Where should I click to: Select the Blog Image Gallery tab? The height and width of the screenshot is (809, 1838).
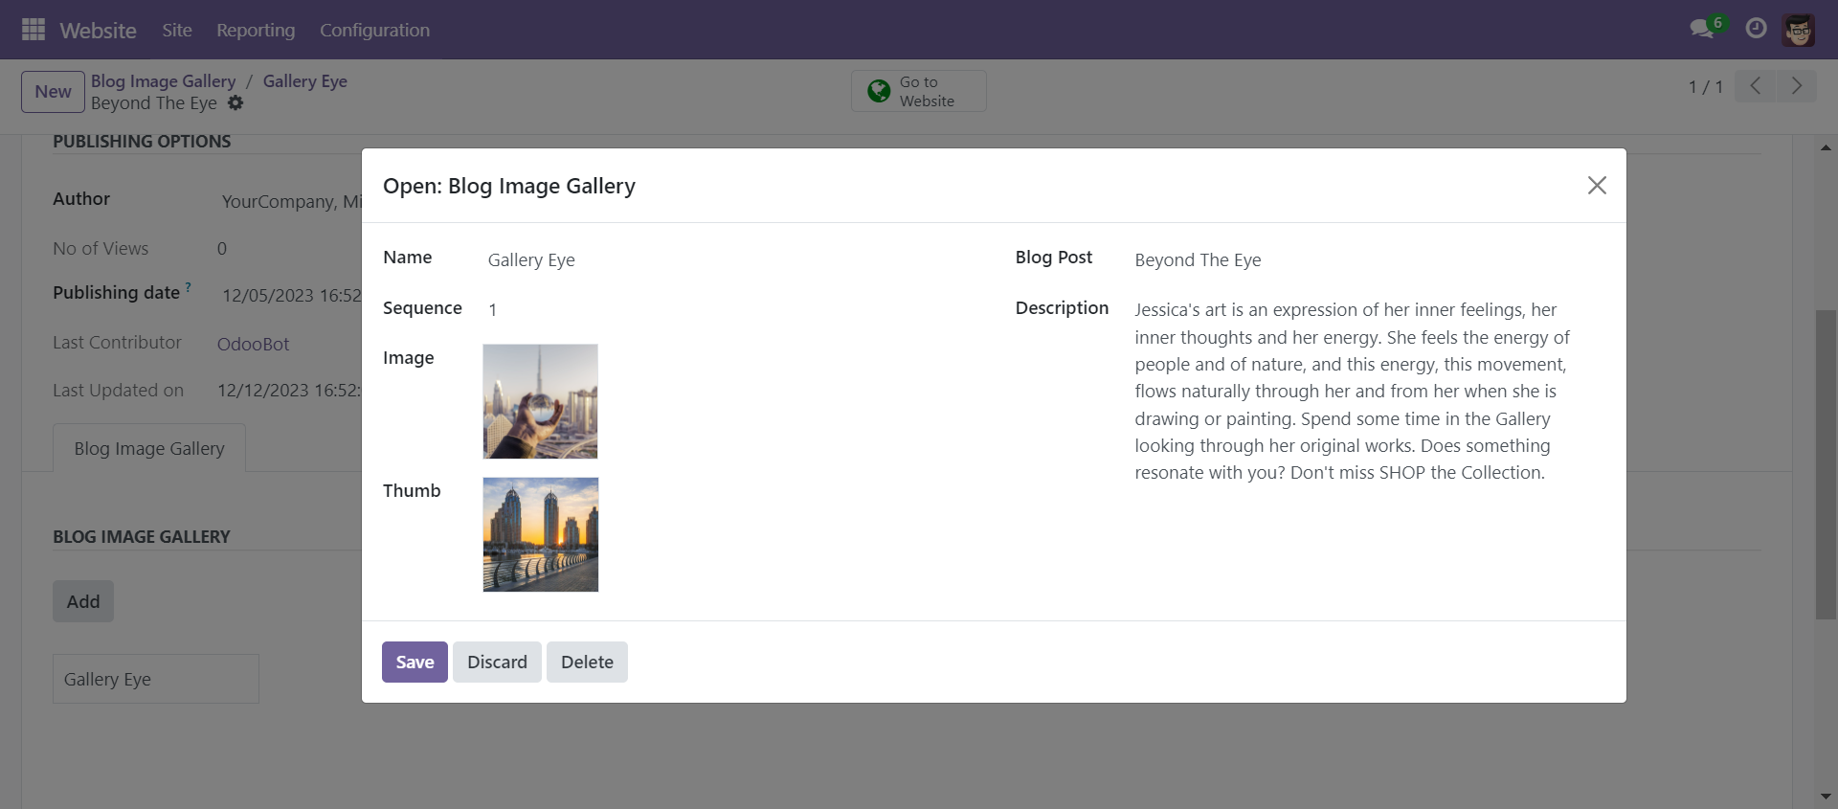[x=149, y=448]
